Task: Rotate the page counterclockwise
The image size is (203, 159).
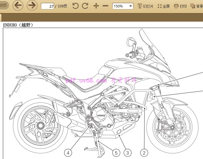Action: point(75,6)
